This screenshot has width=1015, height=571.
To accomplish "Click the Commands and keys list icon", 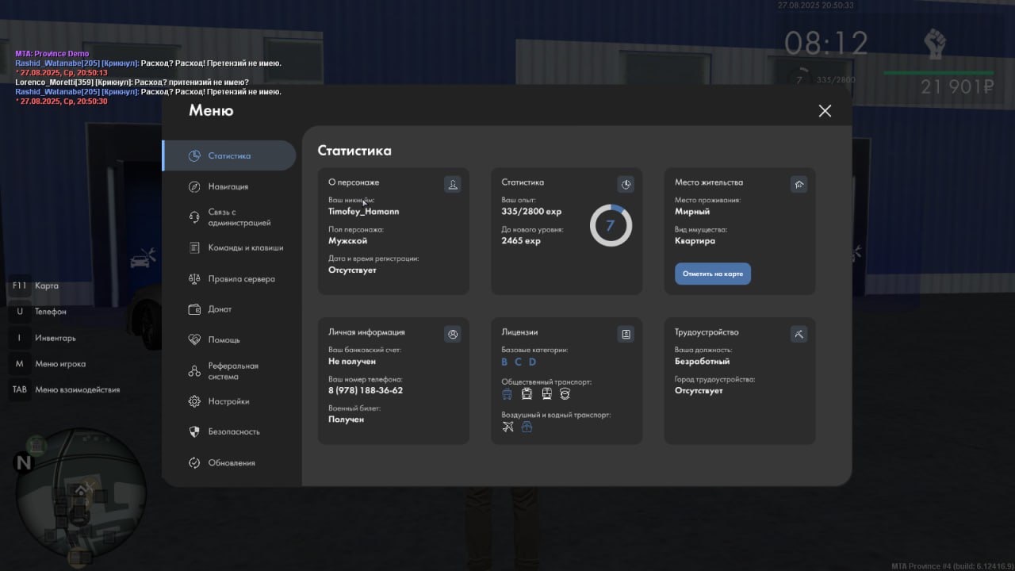I will (x=194, y=247).
